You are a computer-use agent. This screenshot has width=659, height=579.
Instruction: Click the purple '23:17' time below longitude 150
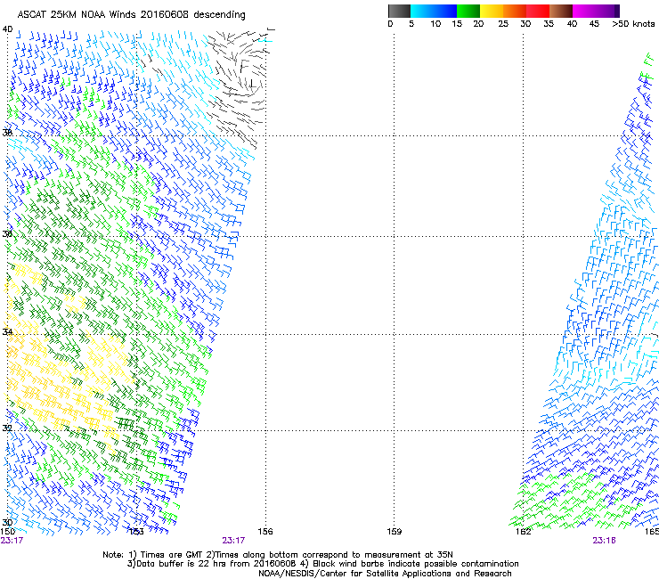[x=12, y=541]
